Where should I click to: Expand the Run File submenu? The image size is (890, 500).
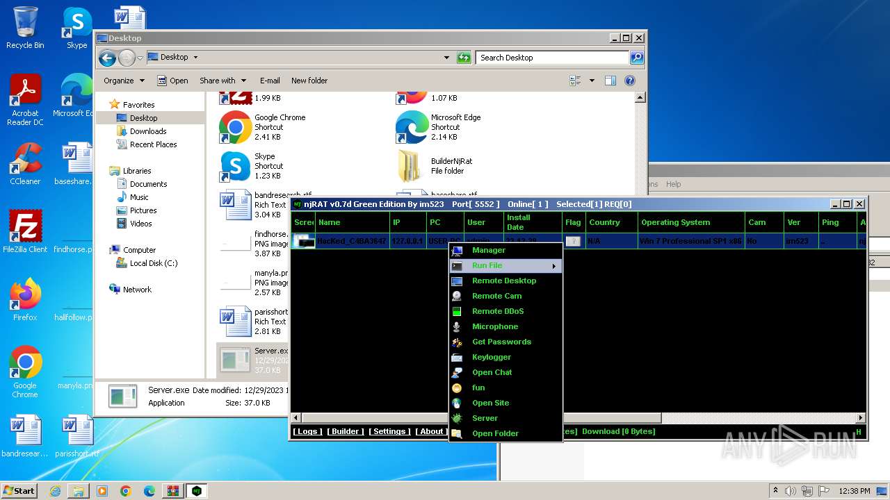[x=505, y=265]
